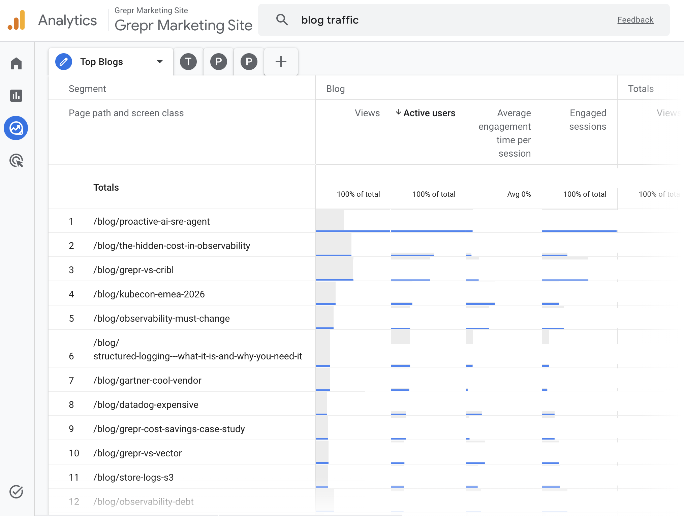Click the Totals segment column header

[641, 89]
